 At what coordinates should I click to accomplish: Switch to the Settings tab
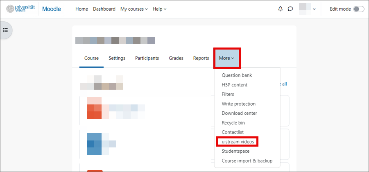click(117, 58)
